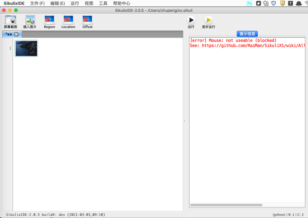The height and width of the screenshot is (218, 308).
Task: Open the 编辑 (E) menu
Action: coord(57,3)
